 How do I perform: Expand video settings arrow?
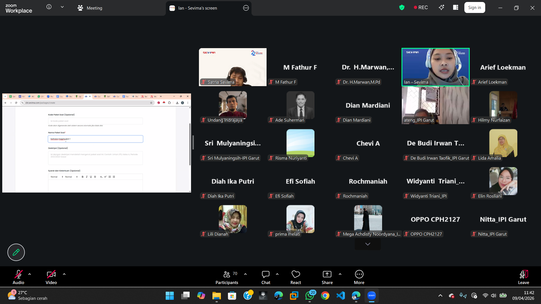(x=64, y=274)
